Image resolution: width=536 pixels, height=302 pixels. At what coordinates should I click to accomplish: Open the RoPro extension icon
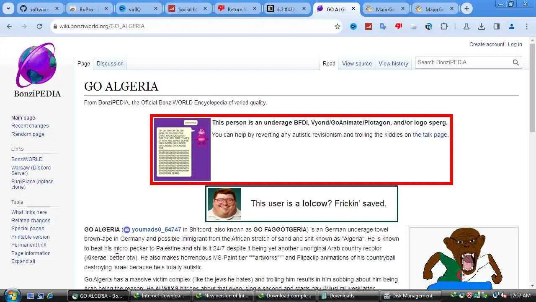[x=429, y=26]
